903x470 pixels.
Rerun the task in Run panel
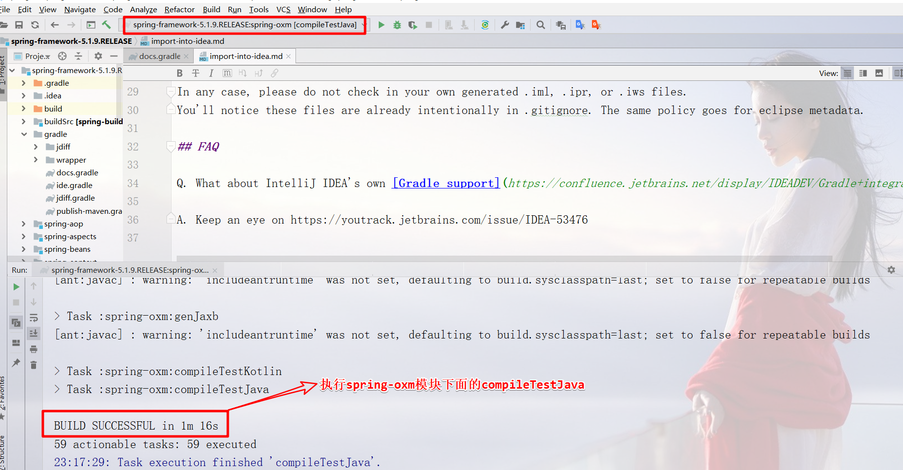(16, 287)
